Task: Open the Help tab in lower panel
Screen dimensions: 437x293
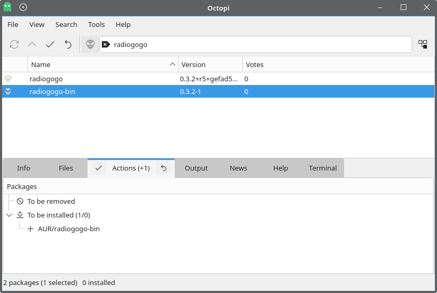Action: click(280, 168)
